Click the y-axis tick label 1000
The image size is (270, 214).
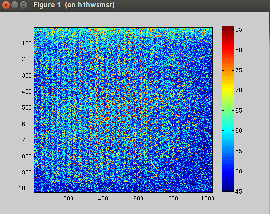[25, 188]
